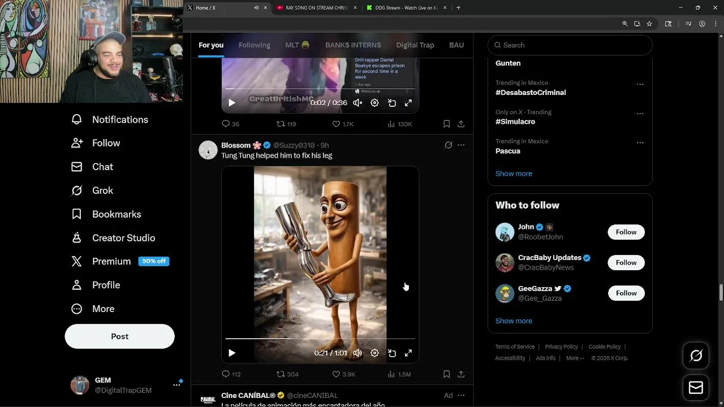Share Blossom's Tung Tung post

pos(461,374)
